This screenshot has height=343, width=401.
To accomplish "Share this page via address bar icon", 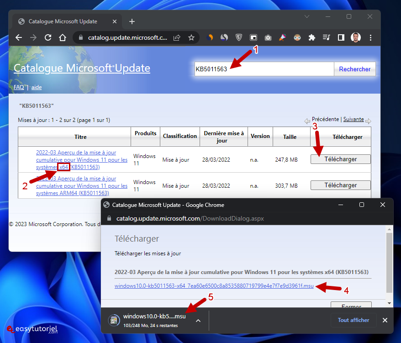I will click(x=177, y=37).
